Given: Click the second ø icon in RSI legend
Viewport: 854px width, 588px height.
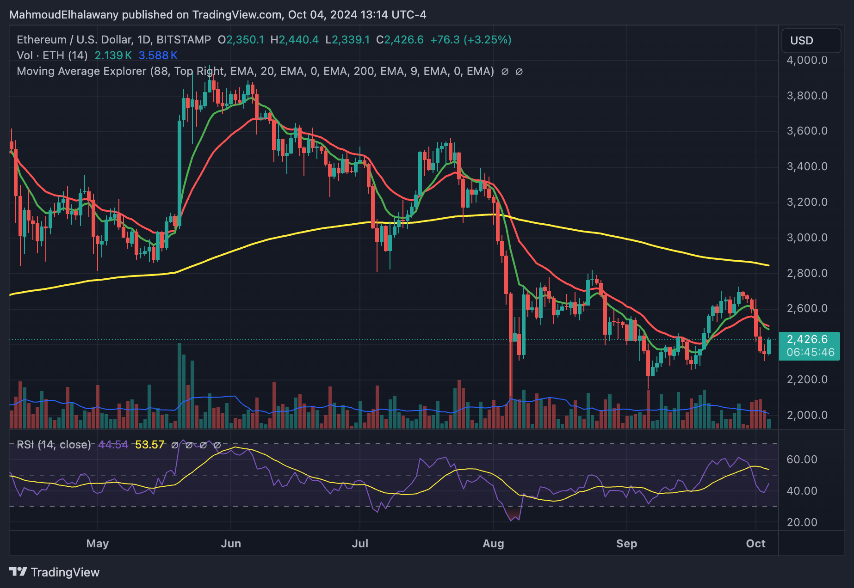Looking at the screenshot, I should (189, 445).
